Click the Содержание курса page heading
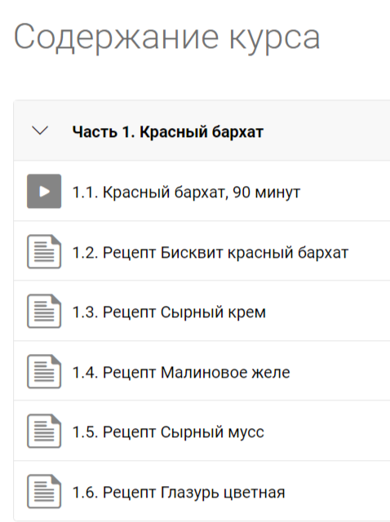The height and width of the screenshot is (522, 390). pyautogui.click(x=167, y=38)
